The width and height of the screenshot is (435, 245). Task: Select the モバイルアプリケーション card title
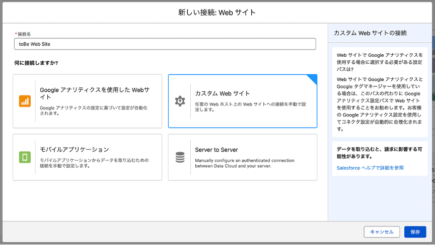pyautogui.click(x=74, y=150)
